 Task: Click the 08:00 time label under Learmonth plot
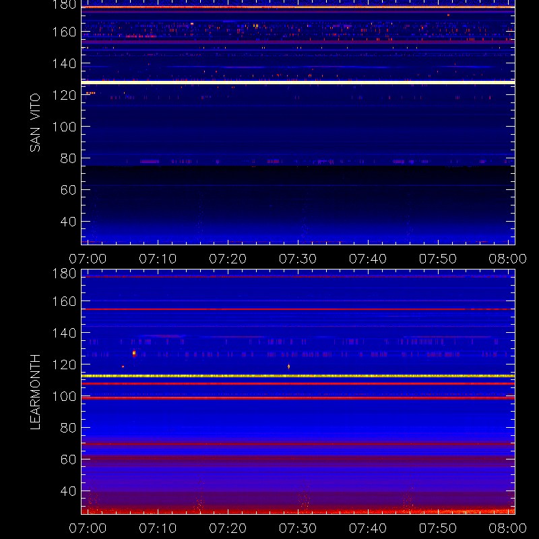[x=508, y=528]
